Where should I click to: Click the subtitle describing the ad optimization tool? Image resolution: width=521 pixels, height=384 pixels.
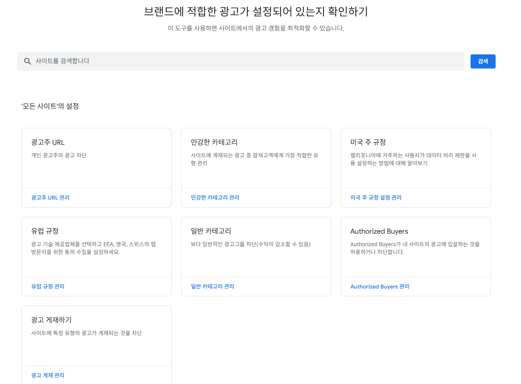pyautogui.click(x=260, y=28)
